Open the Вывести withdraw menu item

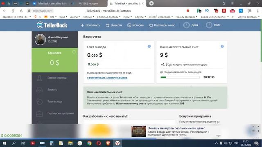(114, 25)
